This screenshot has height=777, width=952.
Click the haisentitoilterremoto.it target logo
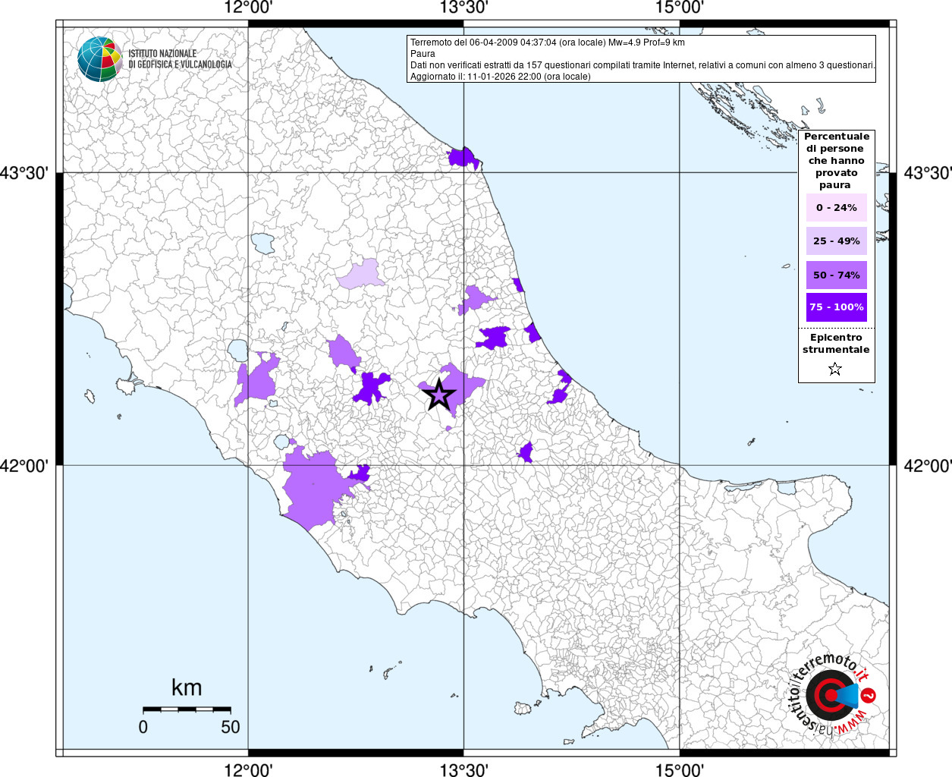coord(830,696)
